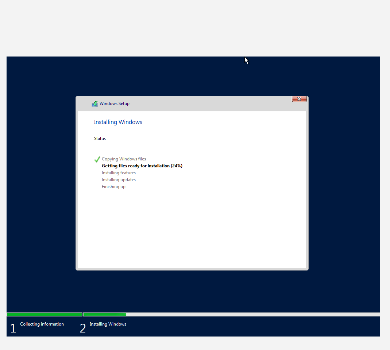Click the "Collecting information" stage label
The width and height of the screenshot is (390, 350).
[x=42, y=324]
